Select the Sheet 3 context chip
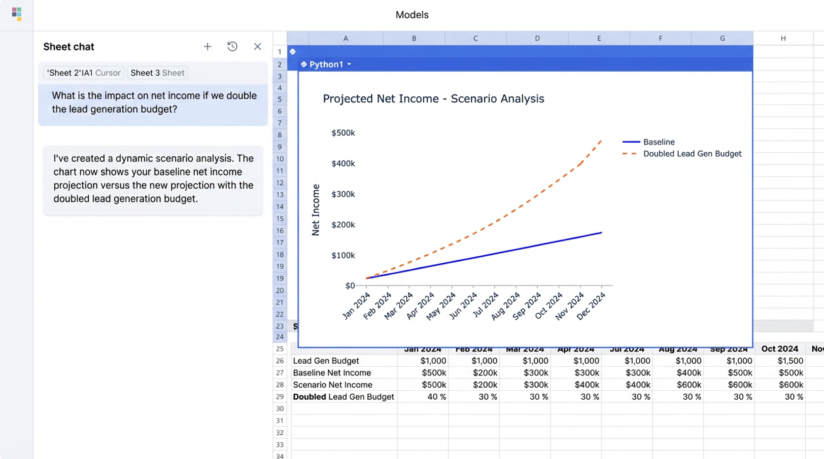Image resolution: width=824 pixels, height=459 pixels. [x=157, y=73]
